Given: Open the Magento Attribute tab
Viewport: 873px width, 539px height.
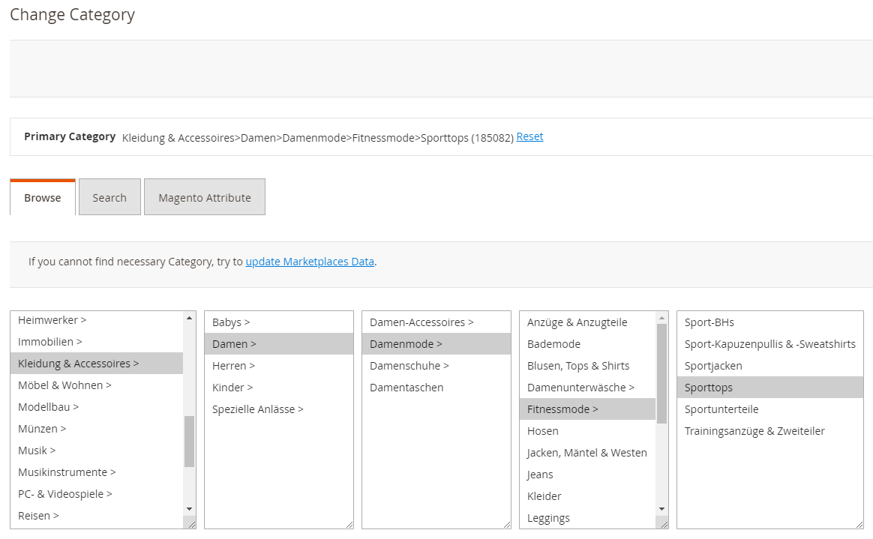Looking at the screenshot, I should tap(204, 197).
